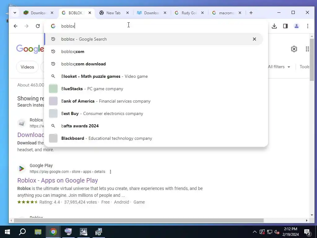Choose the Best Buy suggestion

click(x=154, y=113)
